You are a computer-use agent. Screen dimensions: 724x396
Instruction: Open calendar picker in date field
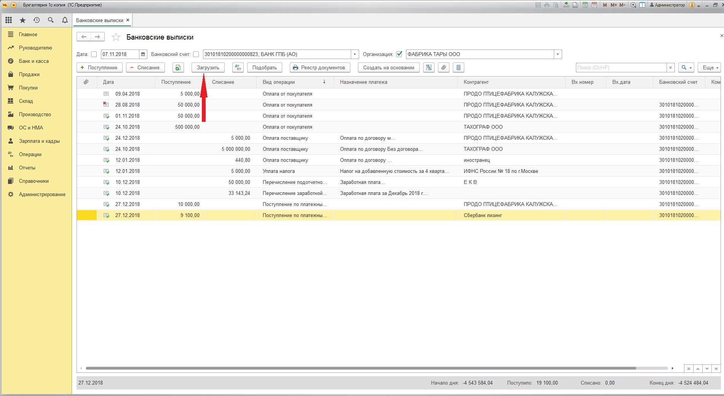(x=143, y=54)
